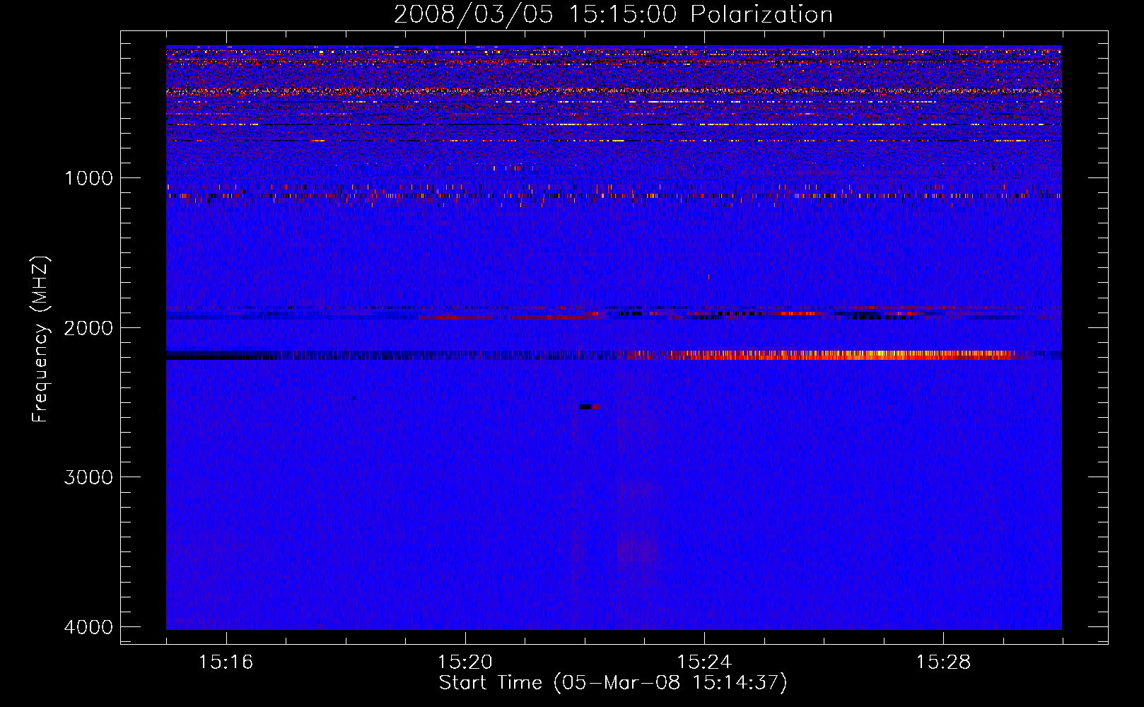Click the 4000 MHz frequency axis label

88,627
